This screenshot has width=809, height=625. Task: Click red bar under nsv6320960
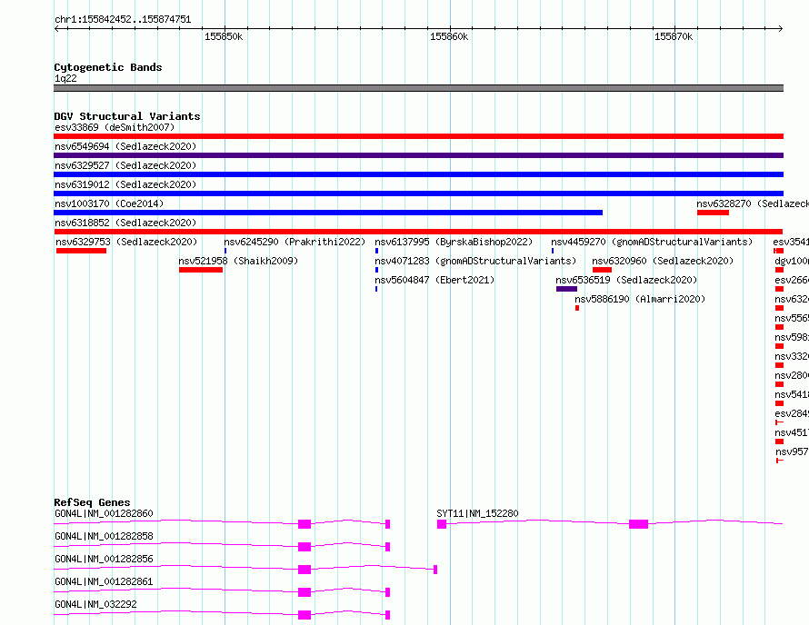point(602,270)
